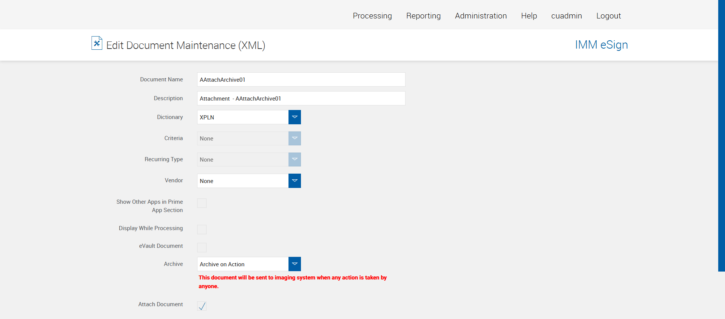Open the Reporting menu
Screen dimensions: 725x319
[423, 16]
